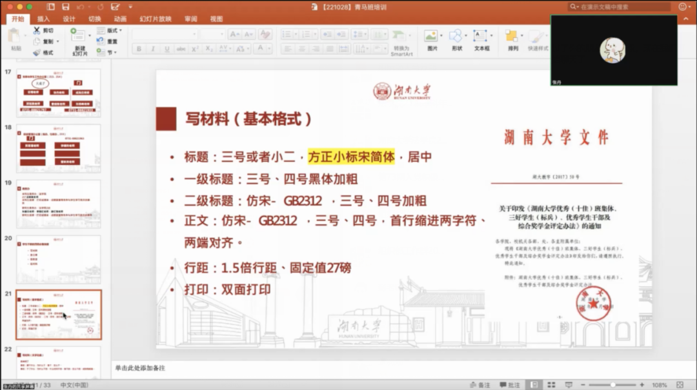Adjust the zoom slider in status bar

pos(613,385)
